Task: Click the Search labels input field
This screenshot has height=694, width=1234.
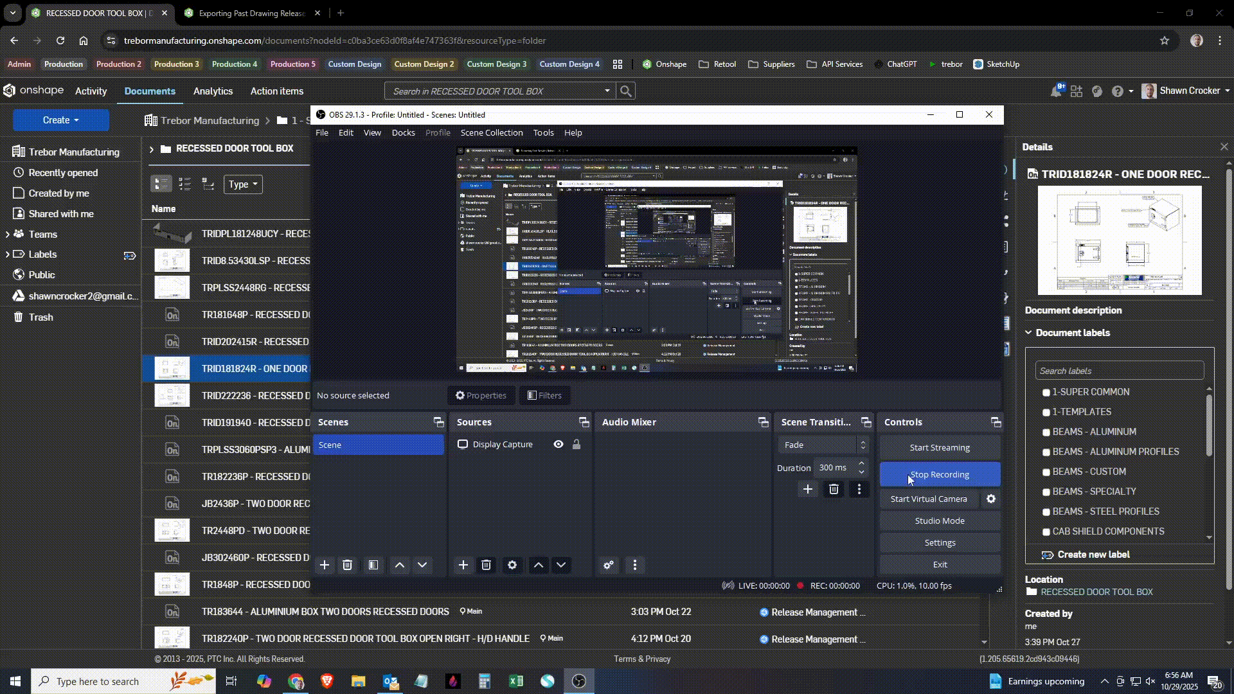Action: coord(1119,371)
